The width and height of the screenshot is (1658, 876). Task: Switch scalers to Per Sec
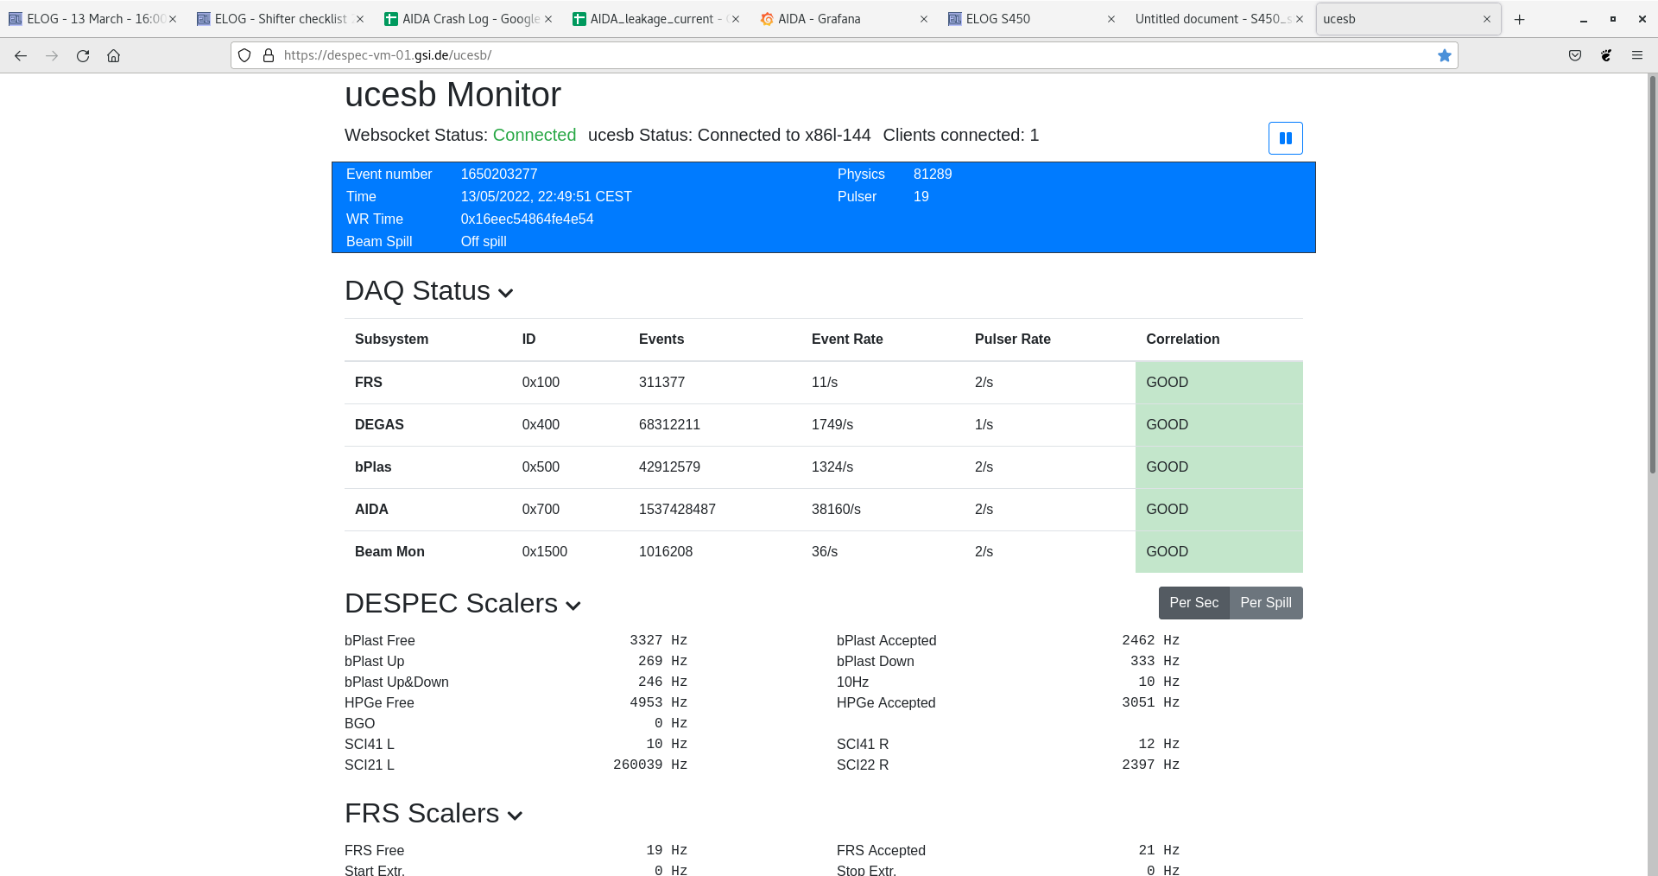tap(1193, 603)
